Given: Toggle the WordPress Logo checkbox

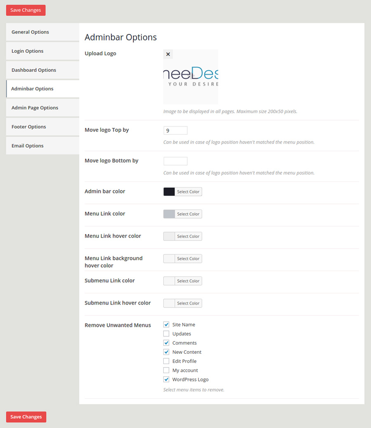Looking at the screenshot, I should [x=166, y=379].
